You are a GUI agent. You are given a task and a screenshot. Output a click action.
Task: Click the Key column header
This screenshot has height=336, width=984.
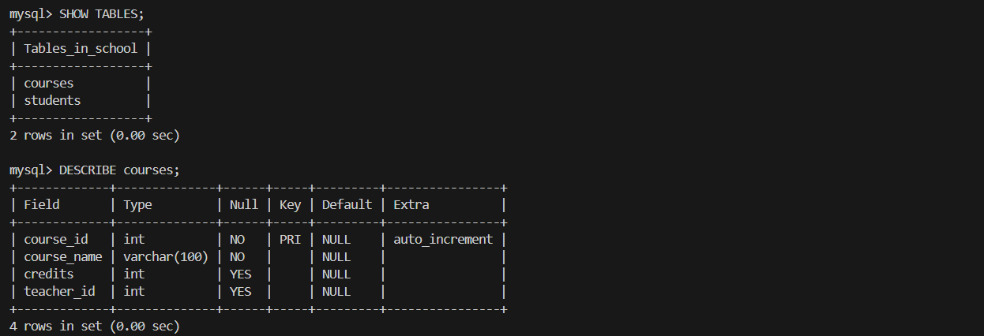coord(290,204)
